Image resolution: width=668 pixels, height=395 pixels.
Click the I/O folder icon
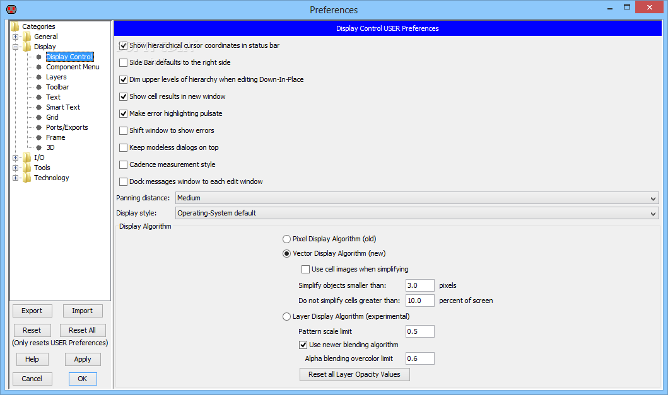(x=27, y=157)
